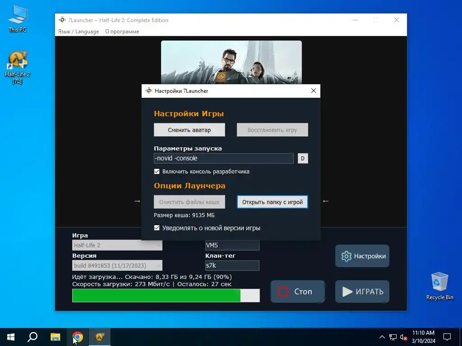Click launch parameters field with -novid -console
The width and height of the screenshot is (462, 346).
(224, 158)
